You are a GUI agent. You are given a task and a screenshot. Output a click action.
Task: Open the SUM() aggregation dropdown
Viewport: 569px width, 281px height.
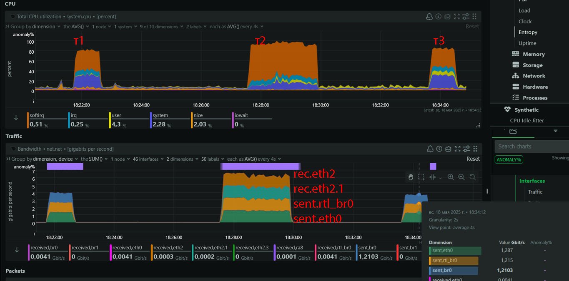coord(94,159)
